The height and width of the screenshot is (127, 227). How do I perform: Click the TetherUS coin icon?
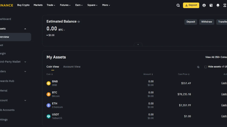(x=49, y=116)
